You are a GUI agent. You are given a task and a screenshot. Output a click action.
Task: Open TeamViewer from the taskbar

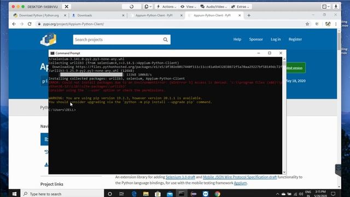(x=206, y=194)
